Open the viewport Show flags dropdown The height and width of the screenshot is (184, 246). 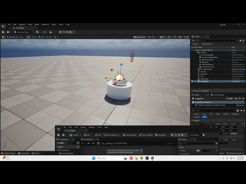coord(170,37)
